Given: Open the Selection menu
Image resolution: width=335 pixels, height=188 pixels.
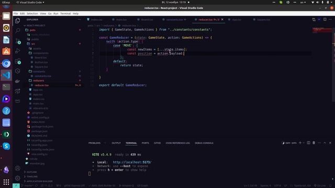Looking at the screenshot, I should (x=32, y=14).
